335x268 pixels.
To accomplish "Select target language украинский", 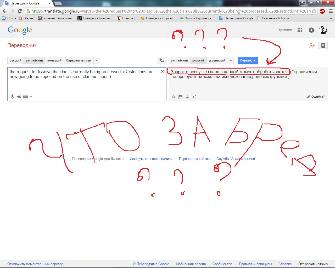I will 217,60.
